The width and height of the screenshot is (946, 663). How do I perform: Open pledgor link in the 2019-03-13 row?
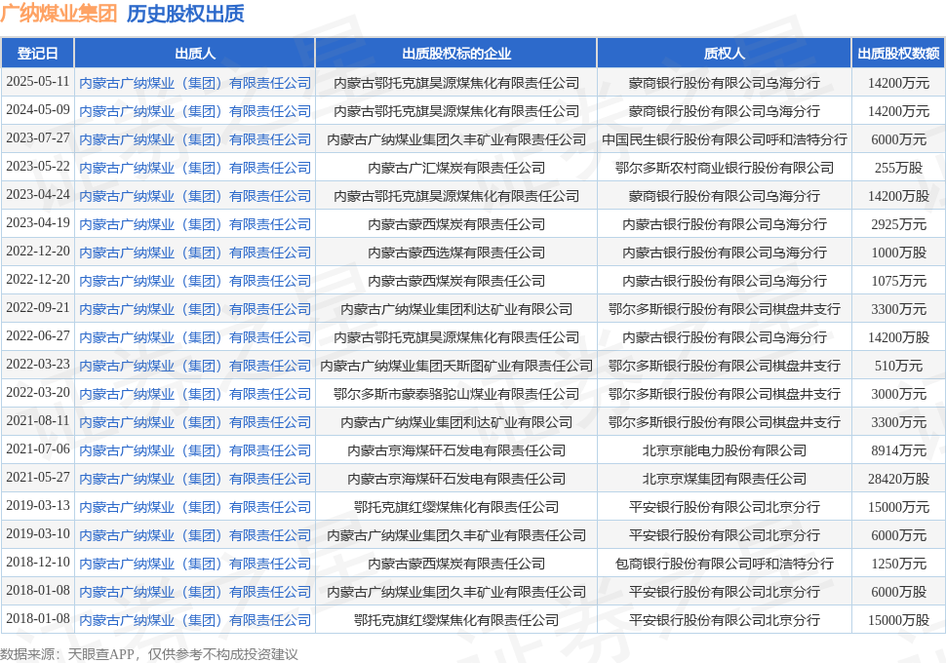click(195, 507)
